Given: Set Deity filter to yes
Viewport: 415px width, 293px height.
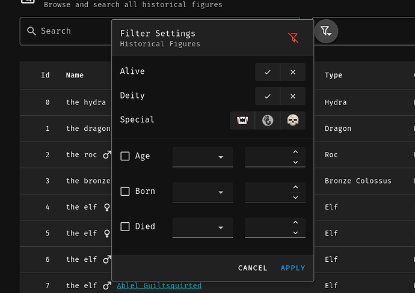Looking at the screenshot, I should (x=267, y=96).
